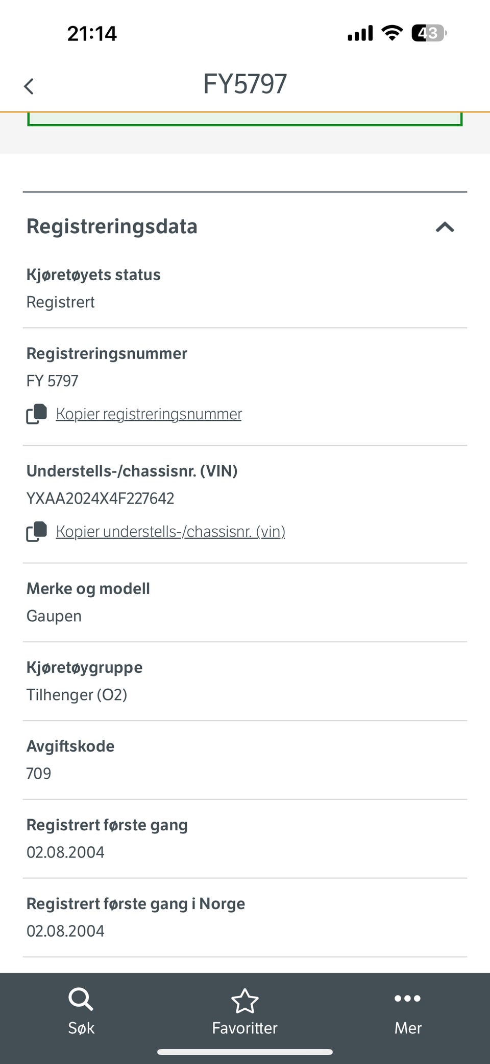The height and width of the screenshot is (1064, 490).
Task: Click the Registreringsdata section heading
Action: (x=112, y=227)
